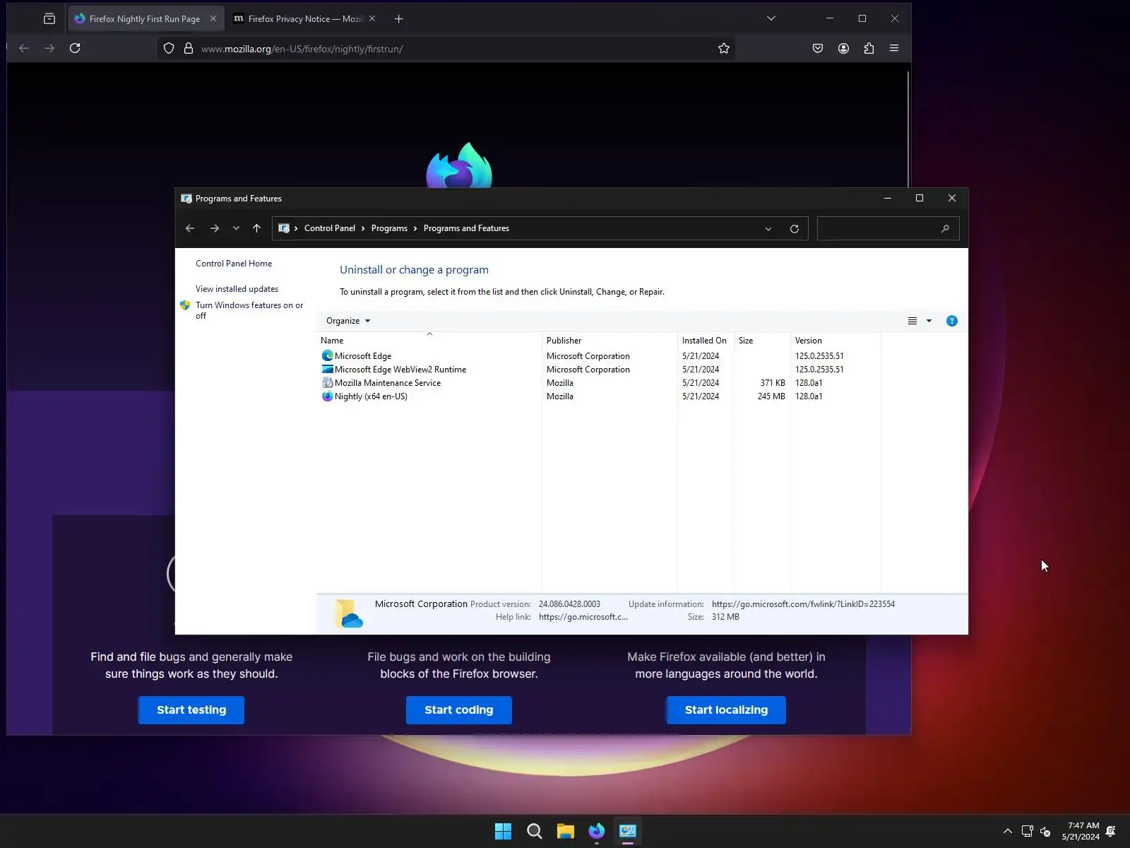The height and width of the screenshot is (848, 1130).
Task: Click the Control Panel search box
Action: tap(888, 229)
